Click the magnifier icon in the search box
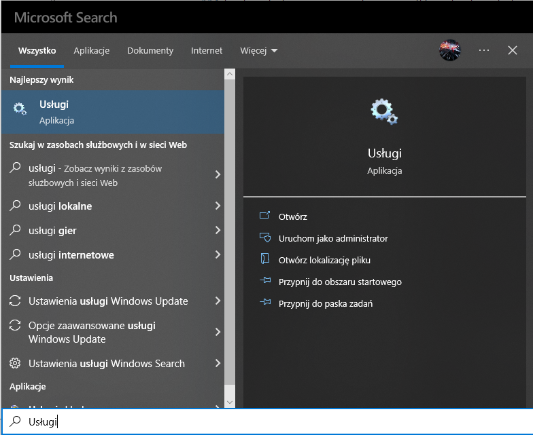533x435 pixels. pyautogui.click(x=15, y=421)
